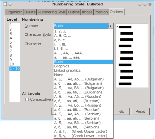
Task: Select level 6 in Level list
Action: [x=15, y=47]
